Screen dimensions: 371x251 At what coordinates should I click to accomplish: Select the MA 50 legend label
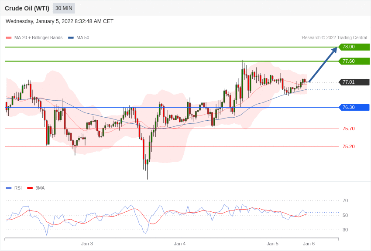83,37
